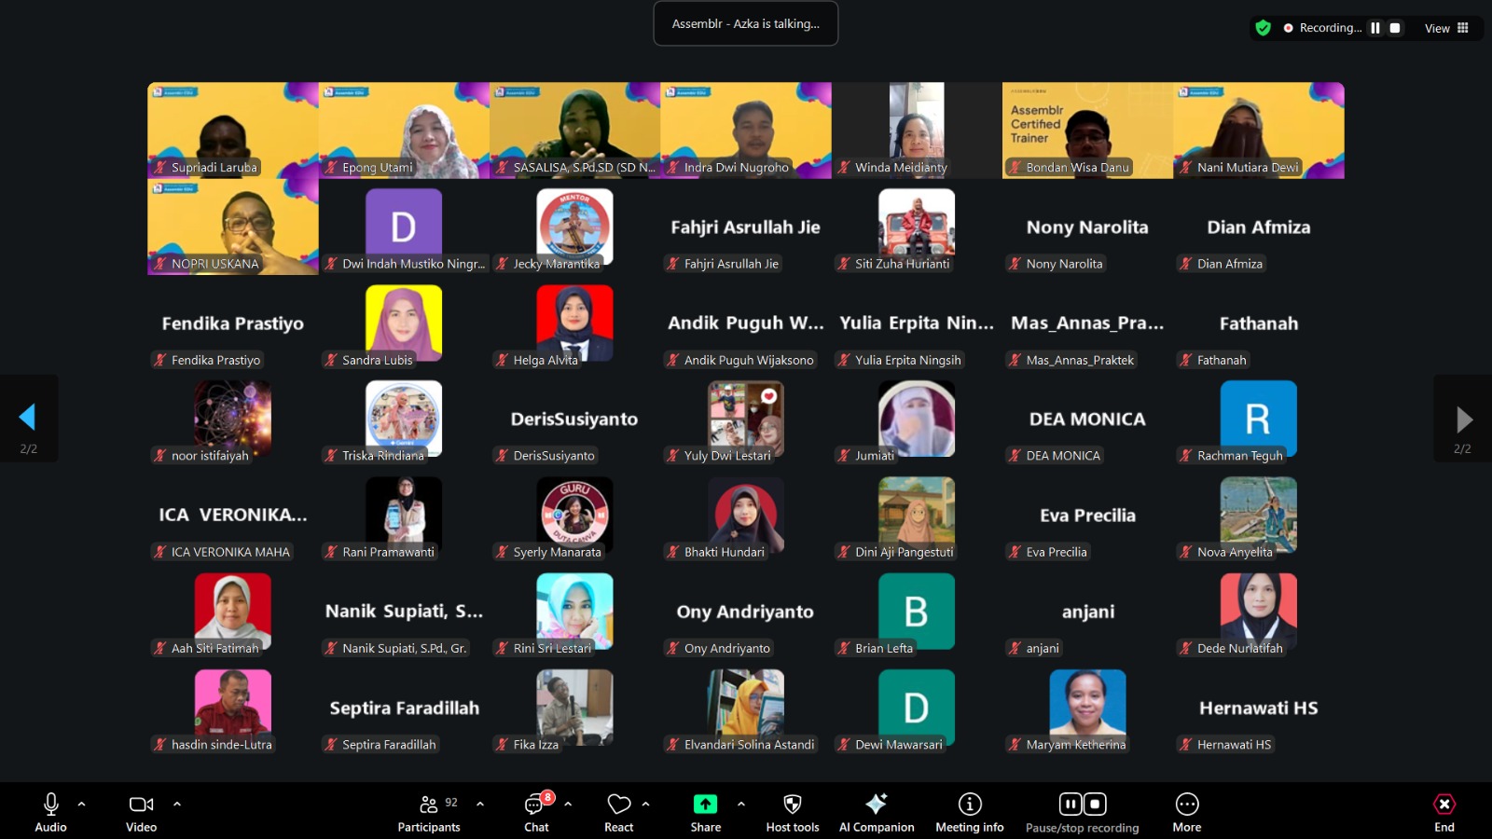This screenshot has width=1492, height=839.
Task: Expand the Share options arrow
Action: [x=741, y=804]
